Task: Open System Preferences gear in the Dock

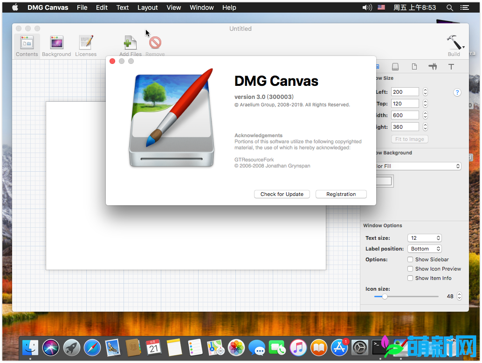Action: point(360,348)
